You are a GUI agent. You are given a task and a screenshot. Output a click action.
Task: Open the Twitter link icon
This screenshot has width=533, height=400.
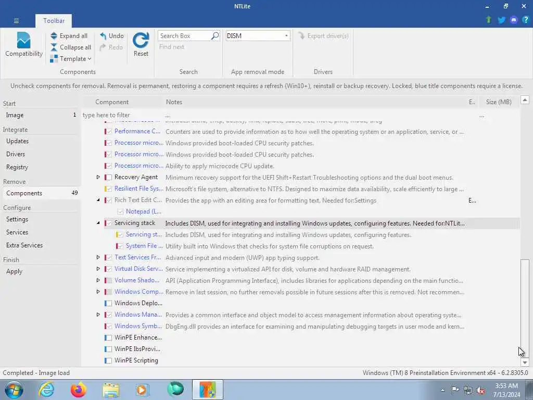click(x=501, y=20)
